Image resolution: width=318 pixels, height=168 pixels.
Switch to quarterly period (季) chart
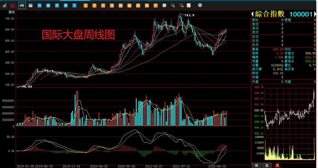pyautogui.click(x=66, y=6)
